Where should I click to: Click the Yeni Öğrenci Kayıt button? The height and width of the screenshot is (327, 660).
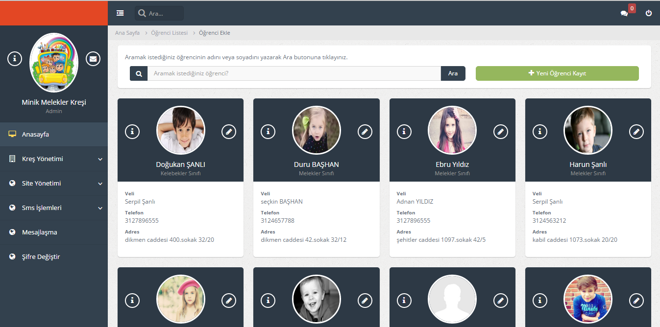[557, 73]
